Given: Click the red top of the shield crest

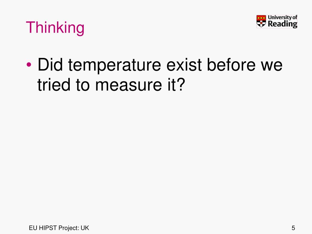Looking at the screenshot, I should pos(261,18).
